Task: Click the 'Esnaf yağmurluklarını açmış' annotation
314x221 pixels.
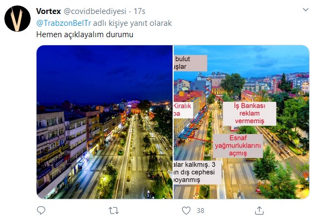Action: pos(238,146)
